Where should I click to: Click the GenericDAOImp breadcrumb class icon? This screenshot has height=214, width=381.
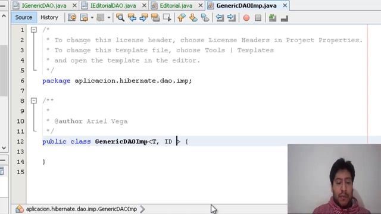coord(20,209)
